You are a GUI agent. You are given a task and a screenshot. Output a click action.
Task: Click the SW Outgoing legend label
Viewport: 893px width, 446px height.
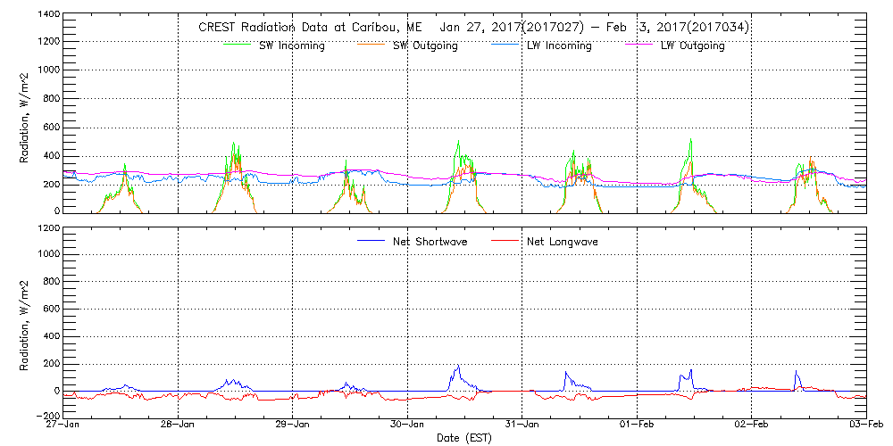pyautogui.click(x=425, y=46)
